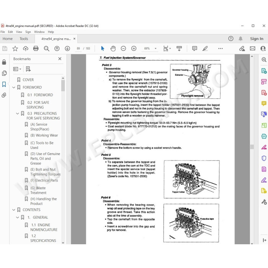
Task: Open Export PDF tool in right pane
Action: pyautogui.click(x=264, y=70)
